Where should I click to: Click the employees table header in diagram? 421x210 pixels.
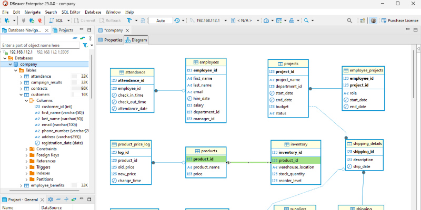[206, 62]
